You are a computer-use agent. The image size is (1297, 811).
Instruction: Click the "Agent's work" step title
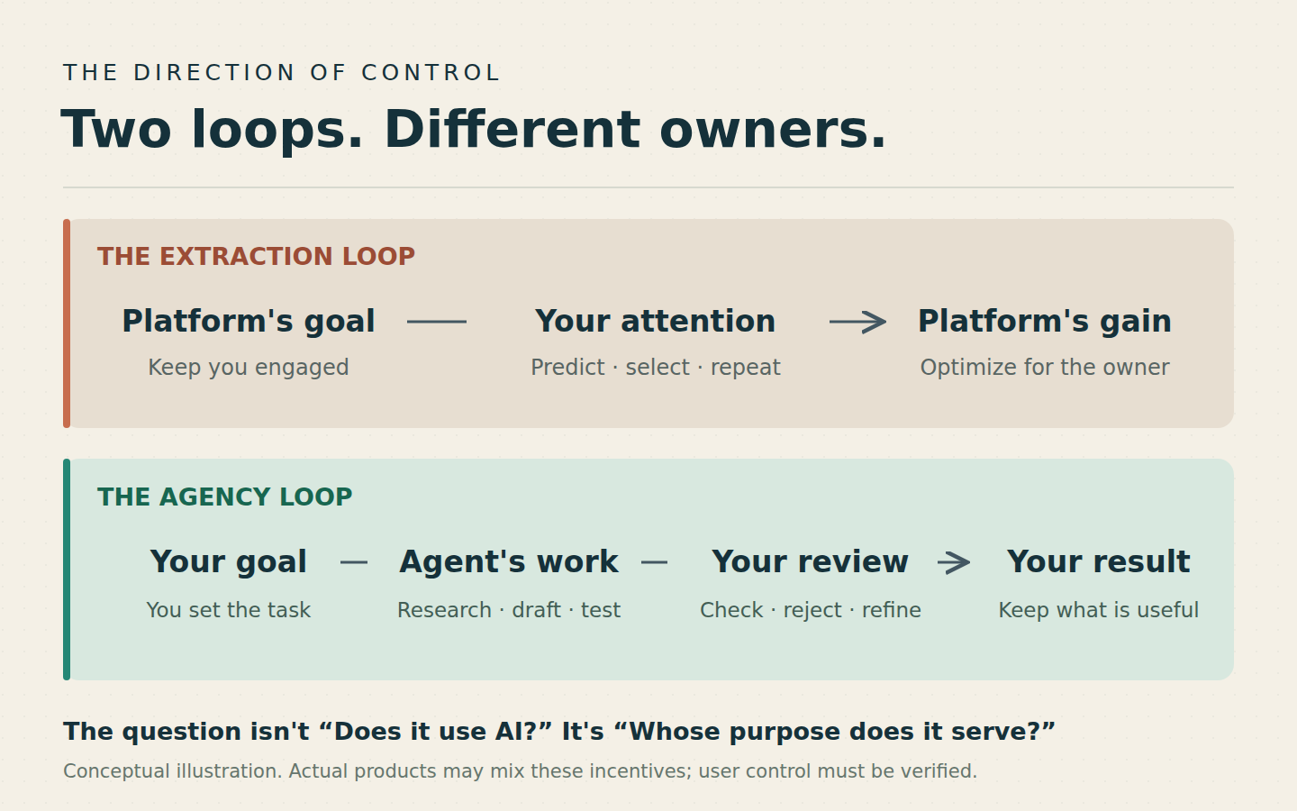tap(509, 561)
